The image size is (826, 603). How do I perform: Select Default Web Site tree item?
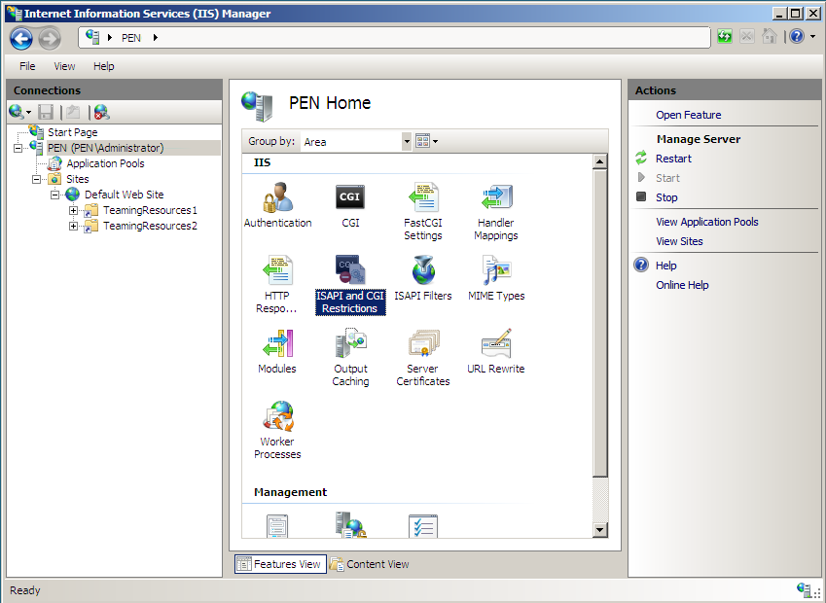click(x=125, y=195)
